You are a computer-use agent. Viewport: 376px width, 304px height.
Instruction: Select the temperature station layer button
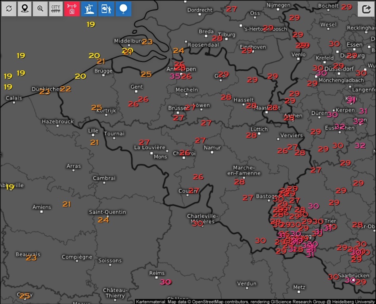click(x=72, y=9)
